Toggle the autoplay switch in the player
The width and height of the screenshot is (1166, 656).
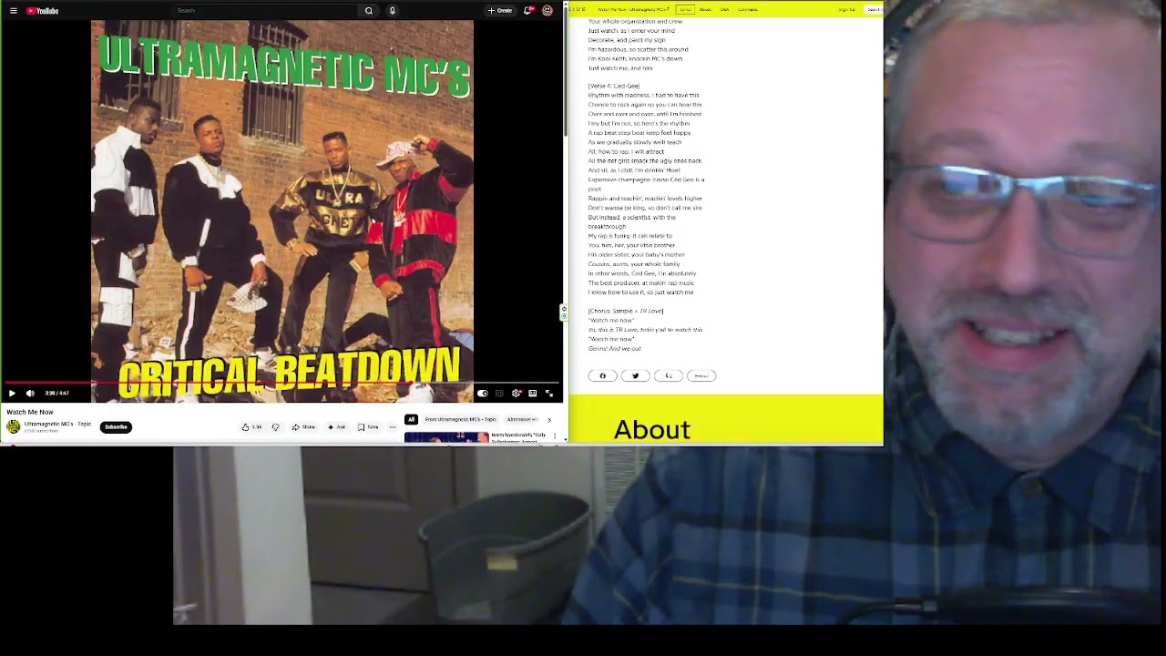coord(483,393)
